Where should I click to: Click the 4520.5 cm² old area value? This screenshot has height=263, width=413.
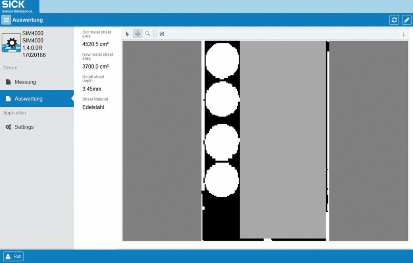coord(96,44)
